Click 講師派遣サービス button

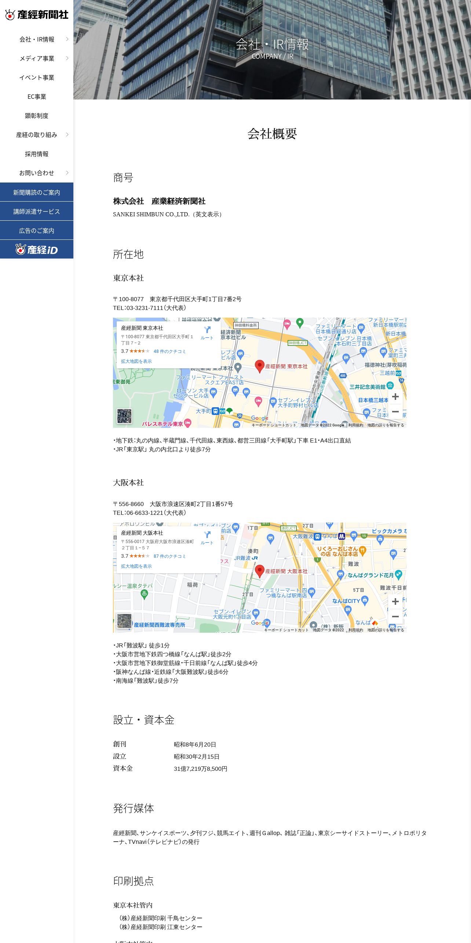[x=37, y=211]
